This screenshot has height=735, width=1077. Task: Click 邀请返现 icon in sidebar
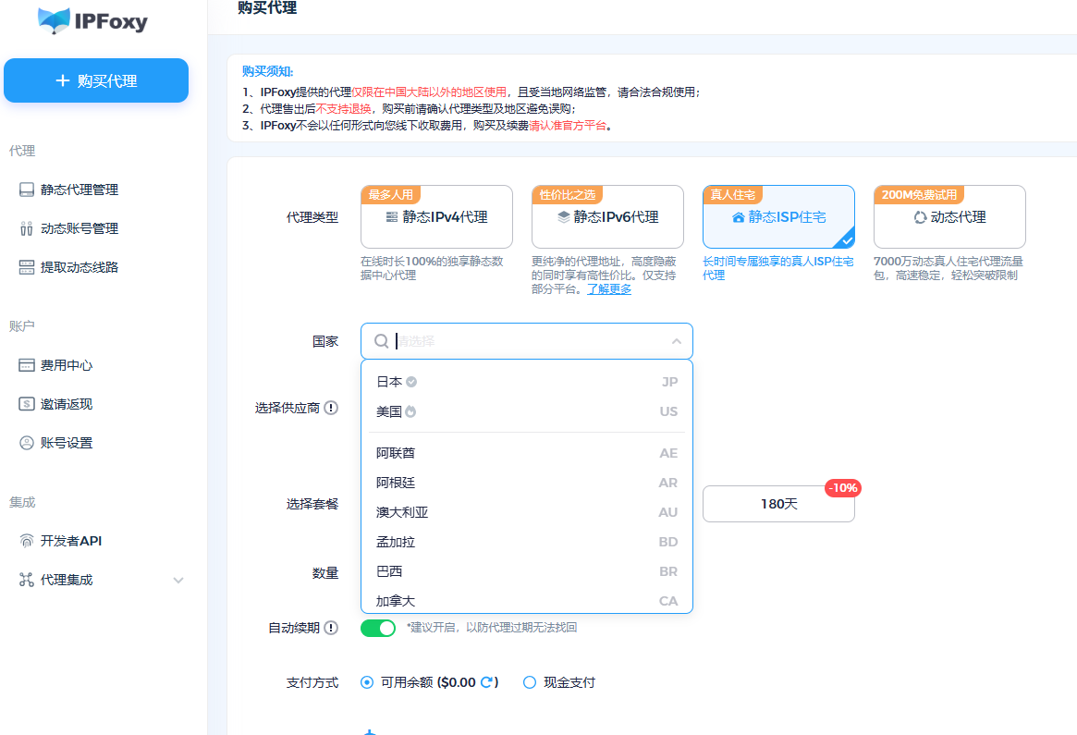pos(26,404)
